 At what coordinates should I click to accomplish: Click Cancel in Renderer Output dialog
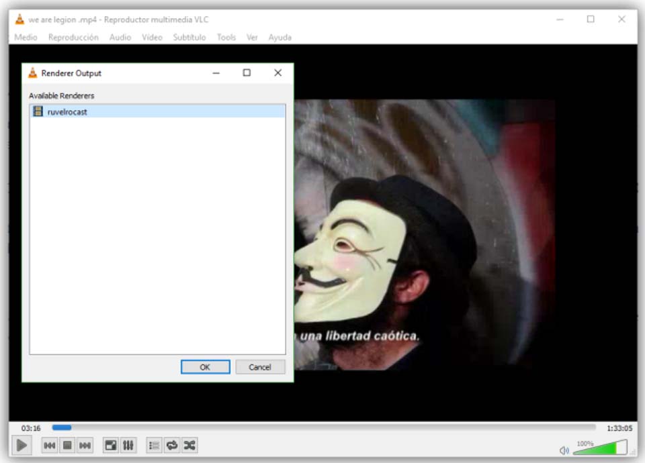(260, 367)
